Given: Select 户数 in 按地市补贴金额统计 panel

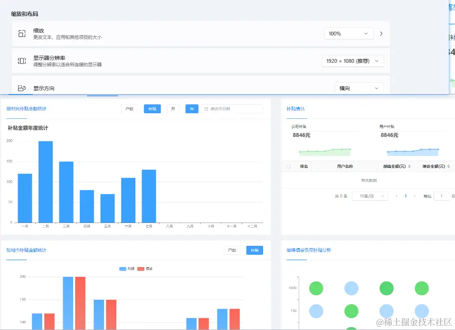Looking at the screenshot, I should click(232, 251).
